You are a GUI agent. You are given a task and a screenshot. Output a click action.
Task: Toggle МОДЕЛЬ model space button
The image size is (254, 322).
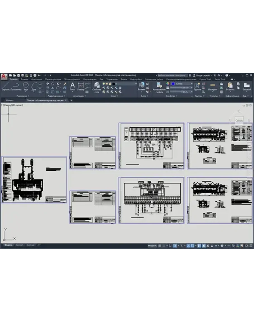pos(152,246)
